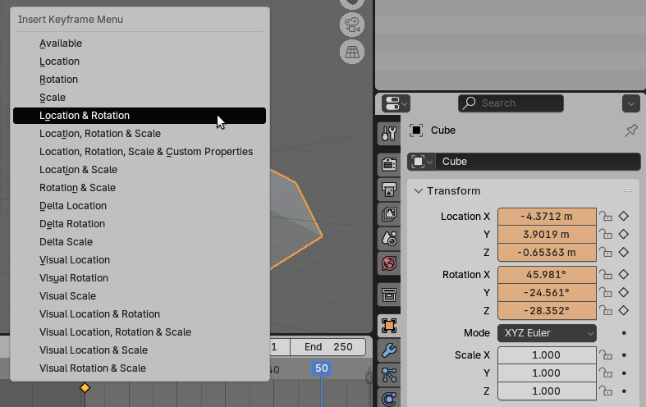Open the Modifiers properties tab
The image size is (646, 407).
pyautogui.click(x=389, y=350)
